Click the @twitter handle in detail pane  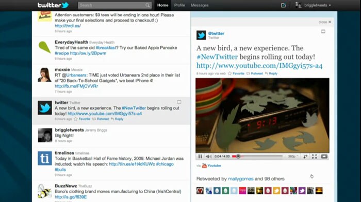216,33
